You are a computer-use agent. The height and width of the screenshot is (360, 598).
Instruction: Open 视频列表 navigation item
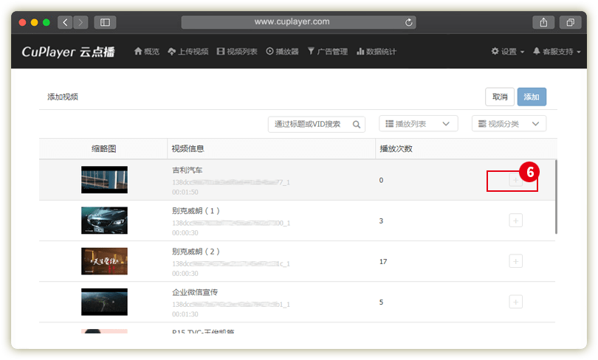pyautogui.click(x=237, y=52)
